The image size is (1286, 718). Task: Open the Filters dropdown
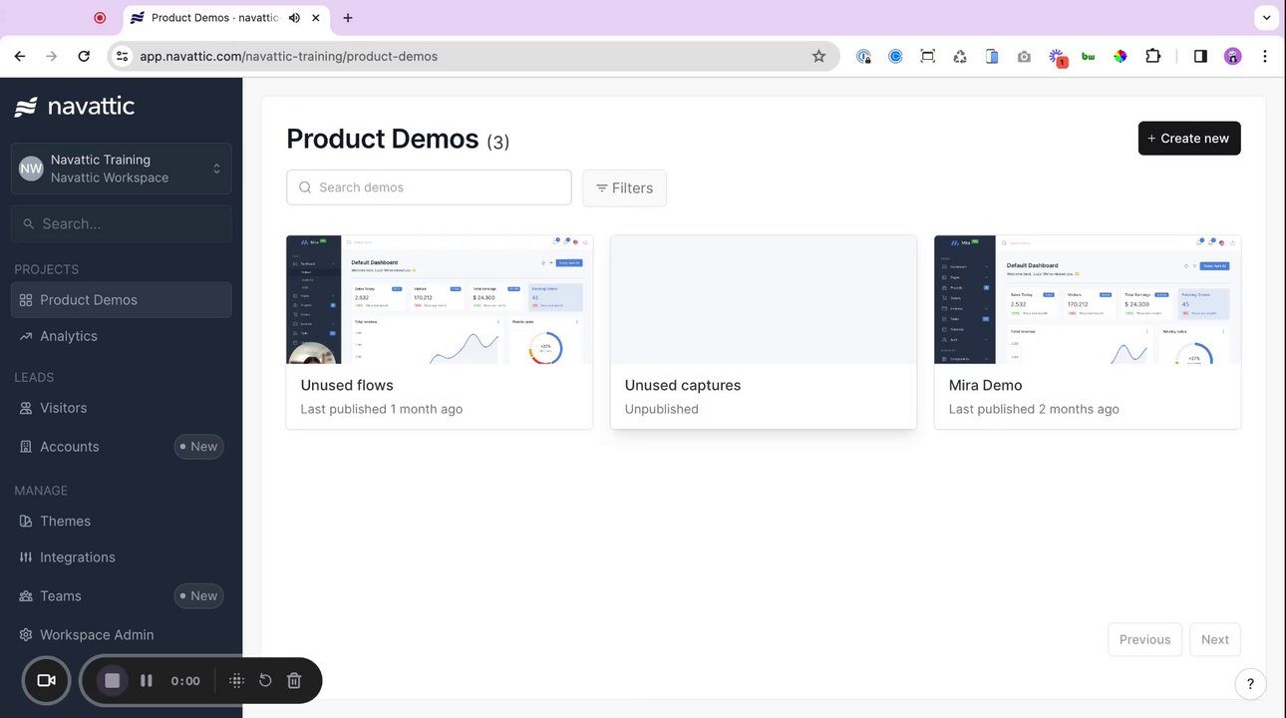(624, 187)
